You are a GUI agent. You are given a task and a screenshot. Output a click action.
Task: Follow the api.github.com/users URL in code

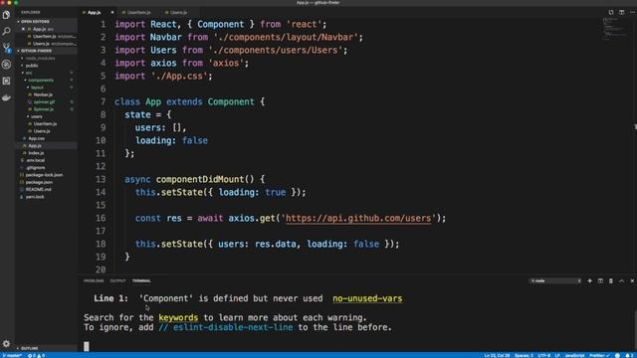pyautogui.click(x=358, y=219)
